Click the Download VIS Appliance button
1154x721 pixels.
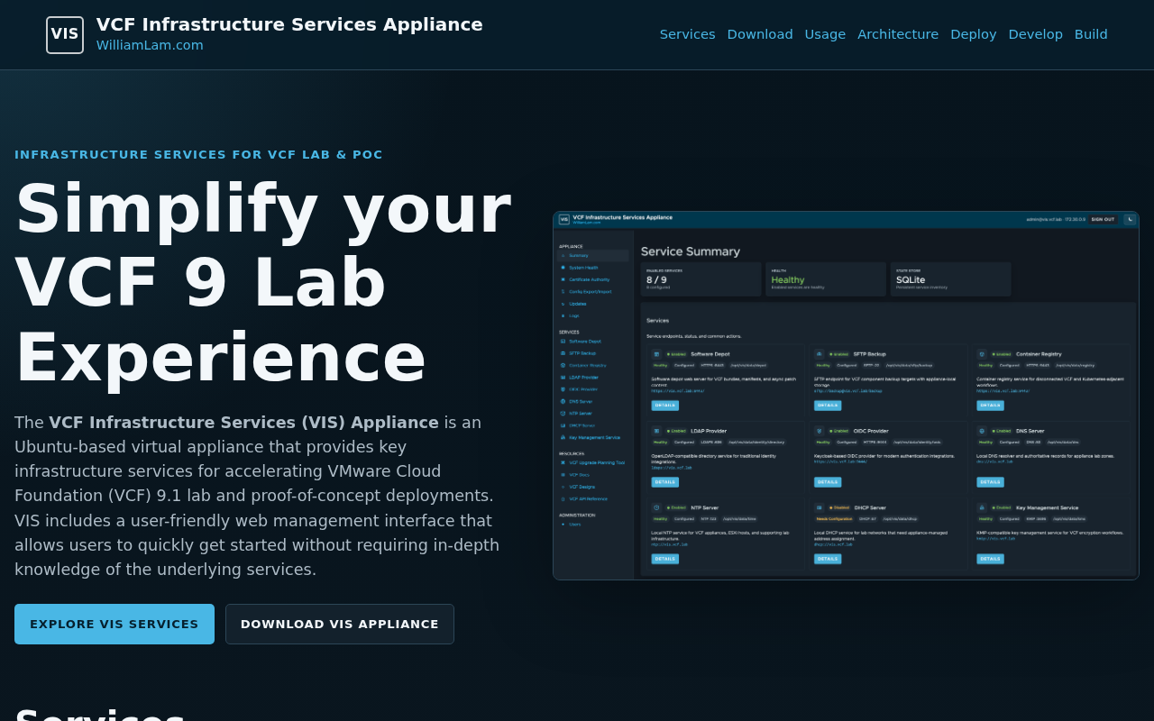click(340, 624)
